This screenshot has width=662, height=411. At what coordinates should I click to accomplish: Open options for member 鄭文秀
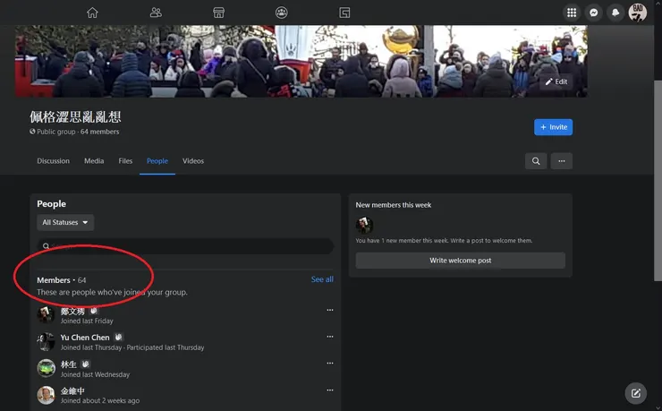(330, 310)
